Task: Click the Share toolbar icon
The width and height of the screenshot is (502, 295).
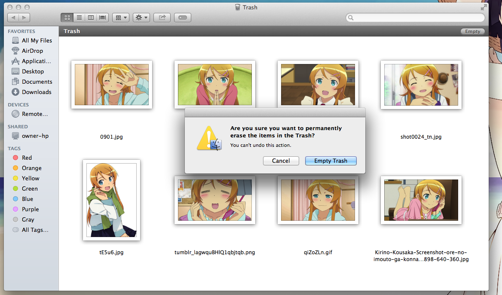Action: point(162,18)
